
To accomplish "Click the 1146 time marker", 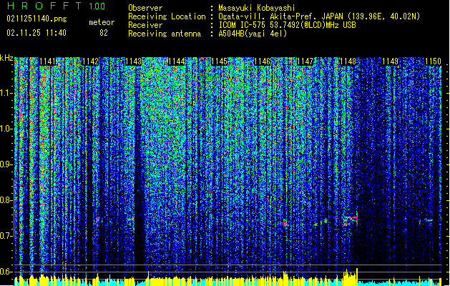I will pyautogui.click(x=262, y=61).
